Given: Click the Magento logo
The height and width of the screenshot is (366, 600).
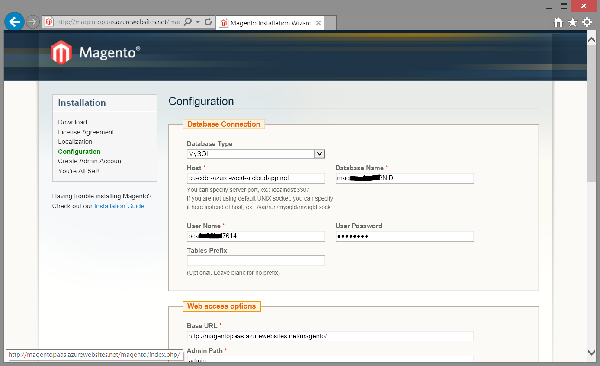Looking at the screenshot, I should 95,52.
